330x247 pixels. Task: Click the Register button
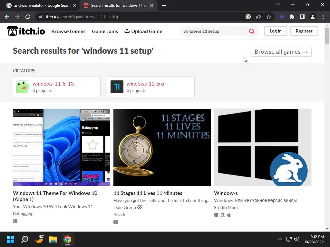(x=304, y=31)
